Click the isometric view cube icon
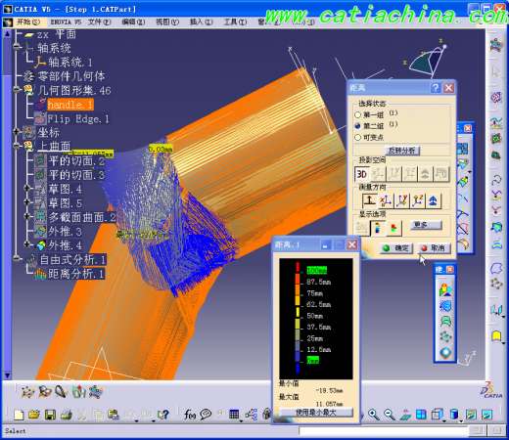Image resolution: width=509 pixels, height=440 pixels. [438, 415]
